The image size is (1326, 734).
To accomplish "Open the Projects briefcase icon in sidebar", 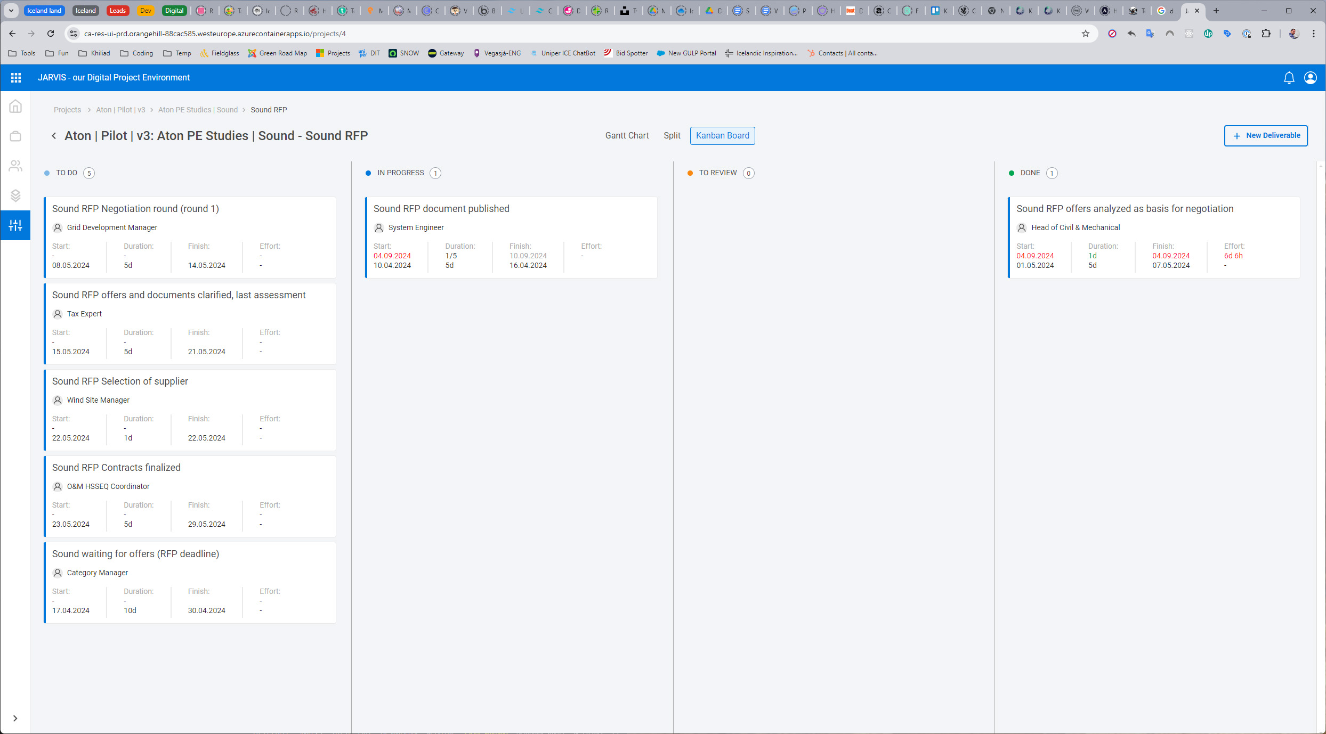I will [15, 136].
